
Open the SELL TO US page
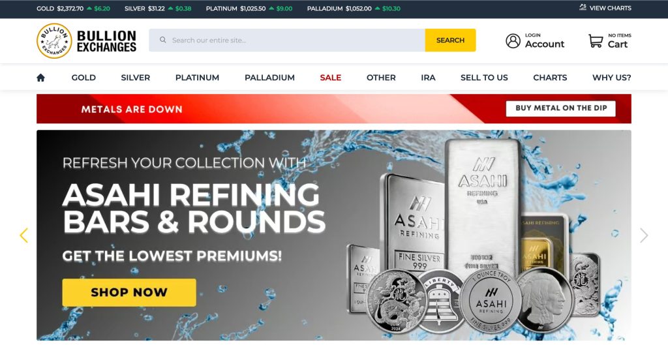pos(484,78)
